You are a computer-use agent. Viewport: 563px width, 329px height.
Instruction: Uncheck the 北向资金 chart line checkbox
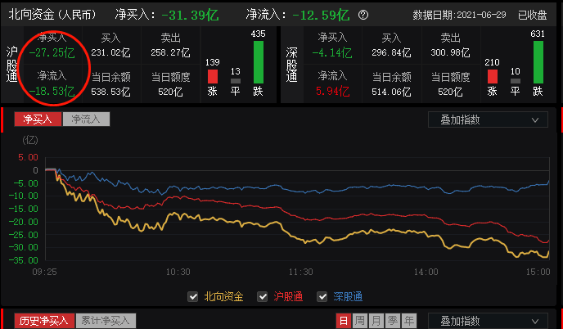[x=193, y=296]
